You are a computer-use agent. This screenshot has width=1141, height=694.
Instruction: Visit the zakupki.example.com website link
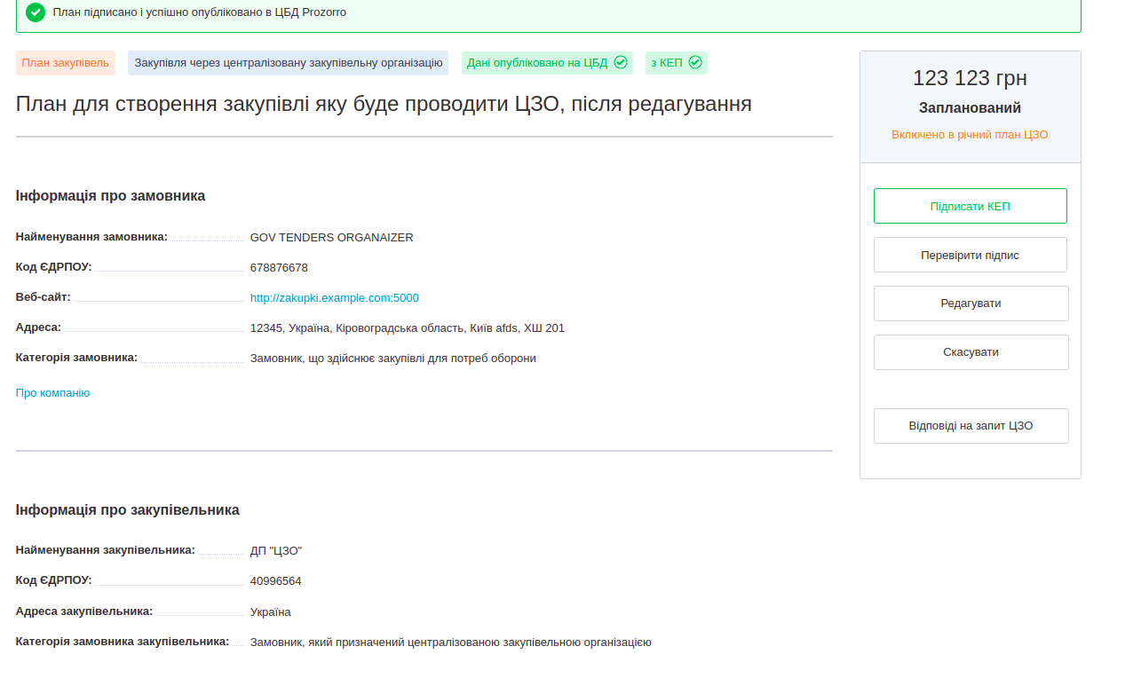click(335, 298)
